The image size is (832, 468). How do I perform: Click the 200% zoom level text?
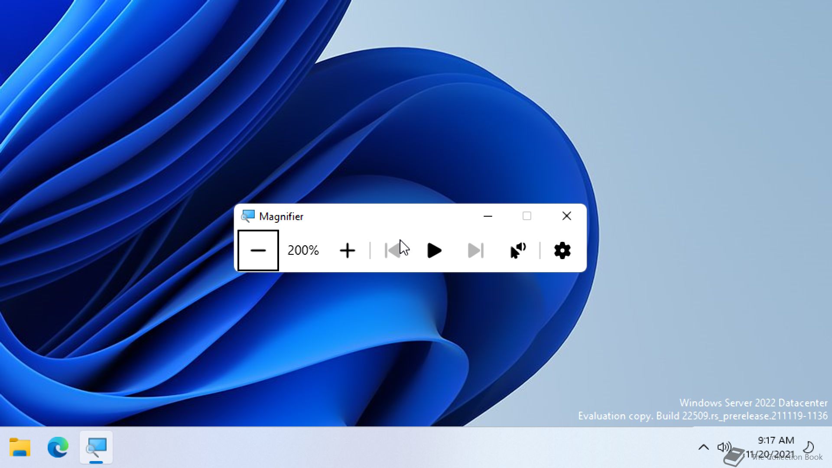click(x=303, y=250)
